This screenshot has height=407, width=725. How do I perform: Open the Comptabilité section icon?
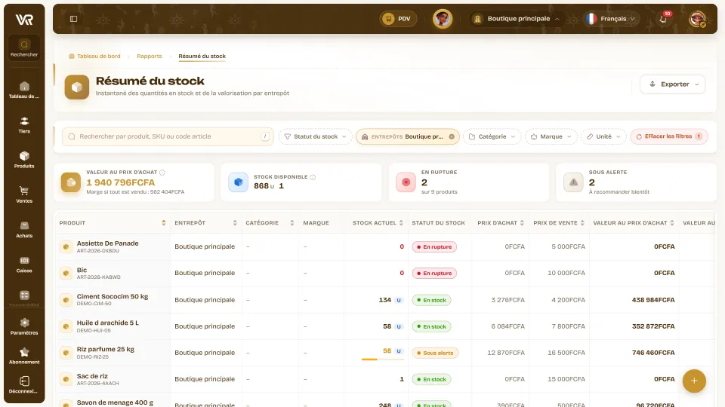point(24,295)
